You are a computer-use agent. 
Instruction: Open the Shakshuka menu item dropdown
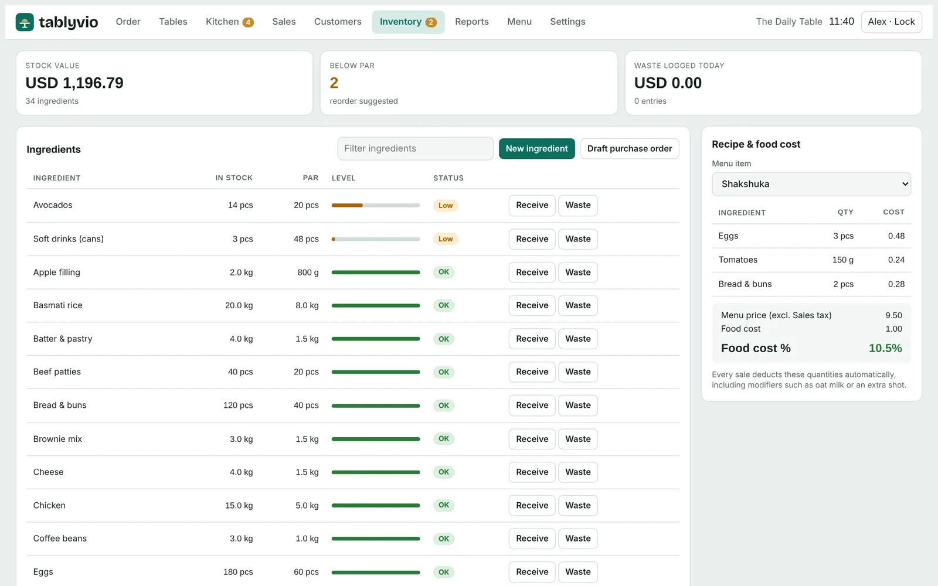811,184
